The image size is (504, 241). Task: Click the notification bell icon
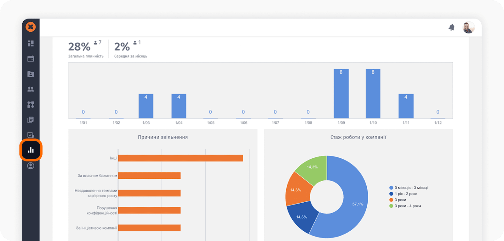click(x=451, y=28)
